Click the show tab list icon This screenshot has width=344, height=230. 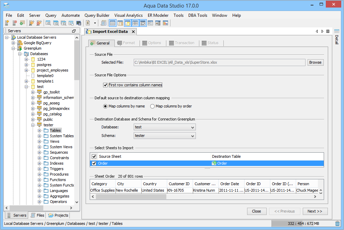pyautogui.click(x=328, y=31)
